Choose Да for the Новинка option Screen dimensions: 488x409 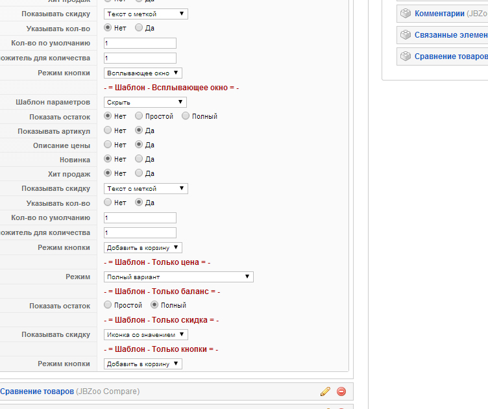coord(140,159)
